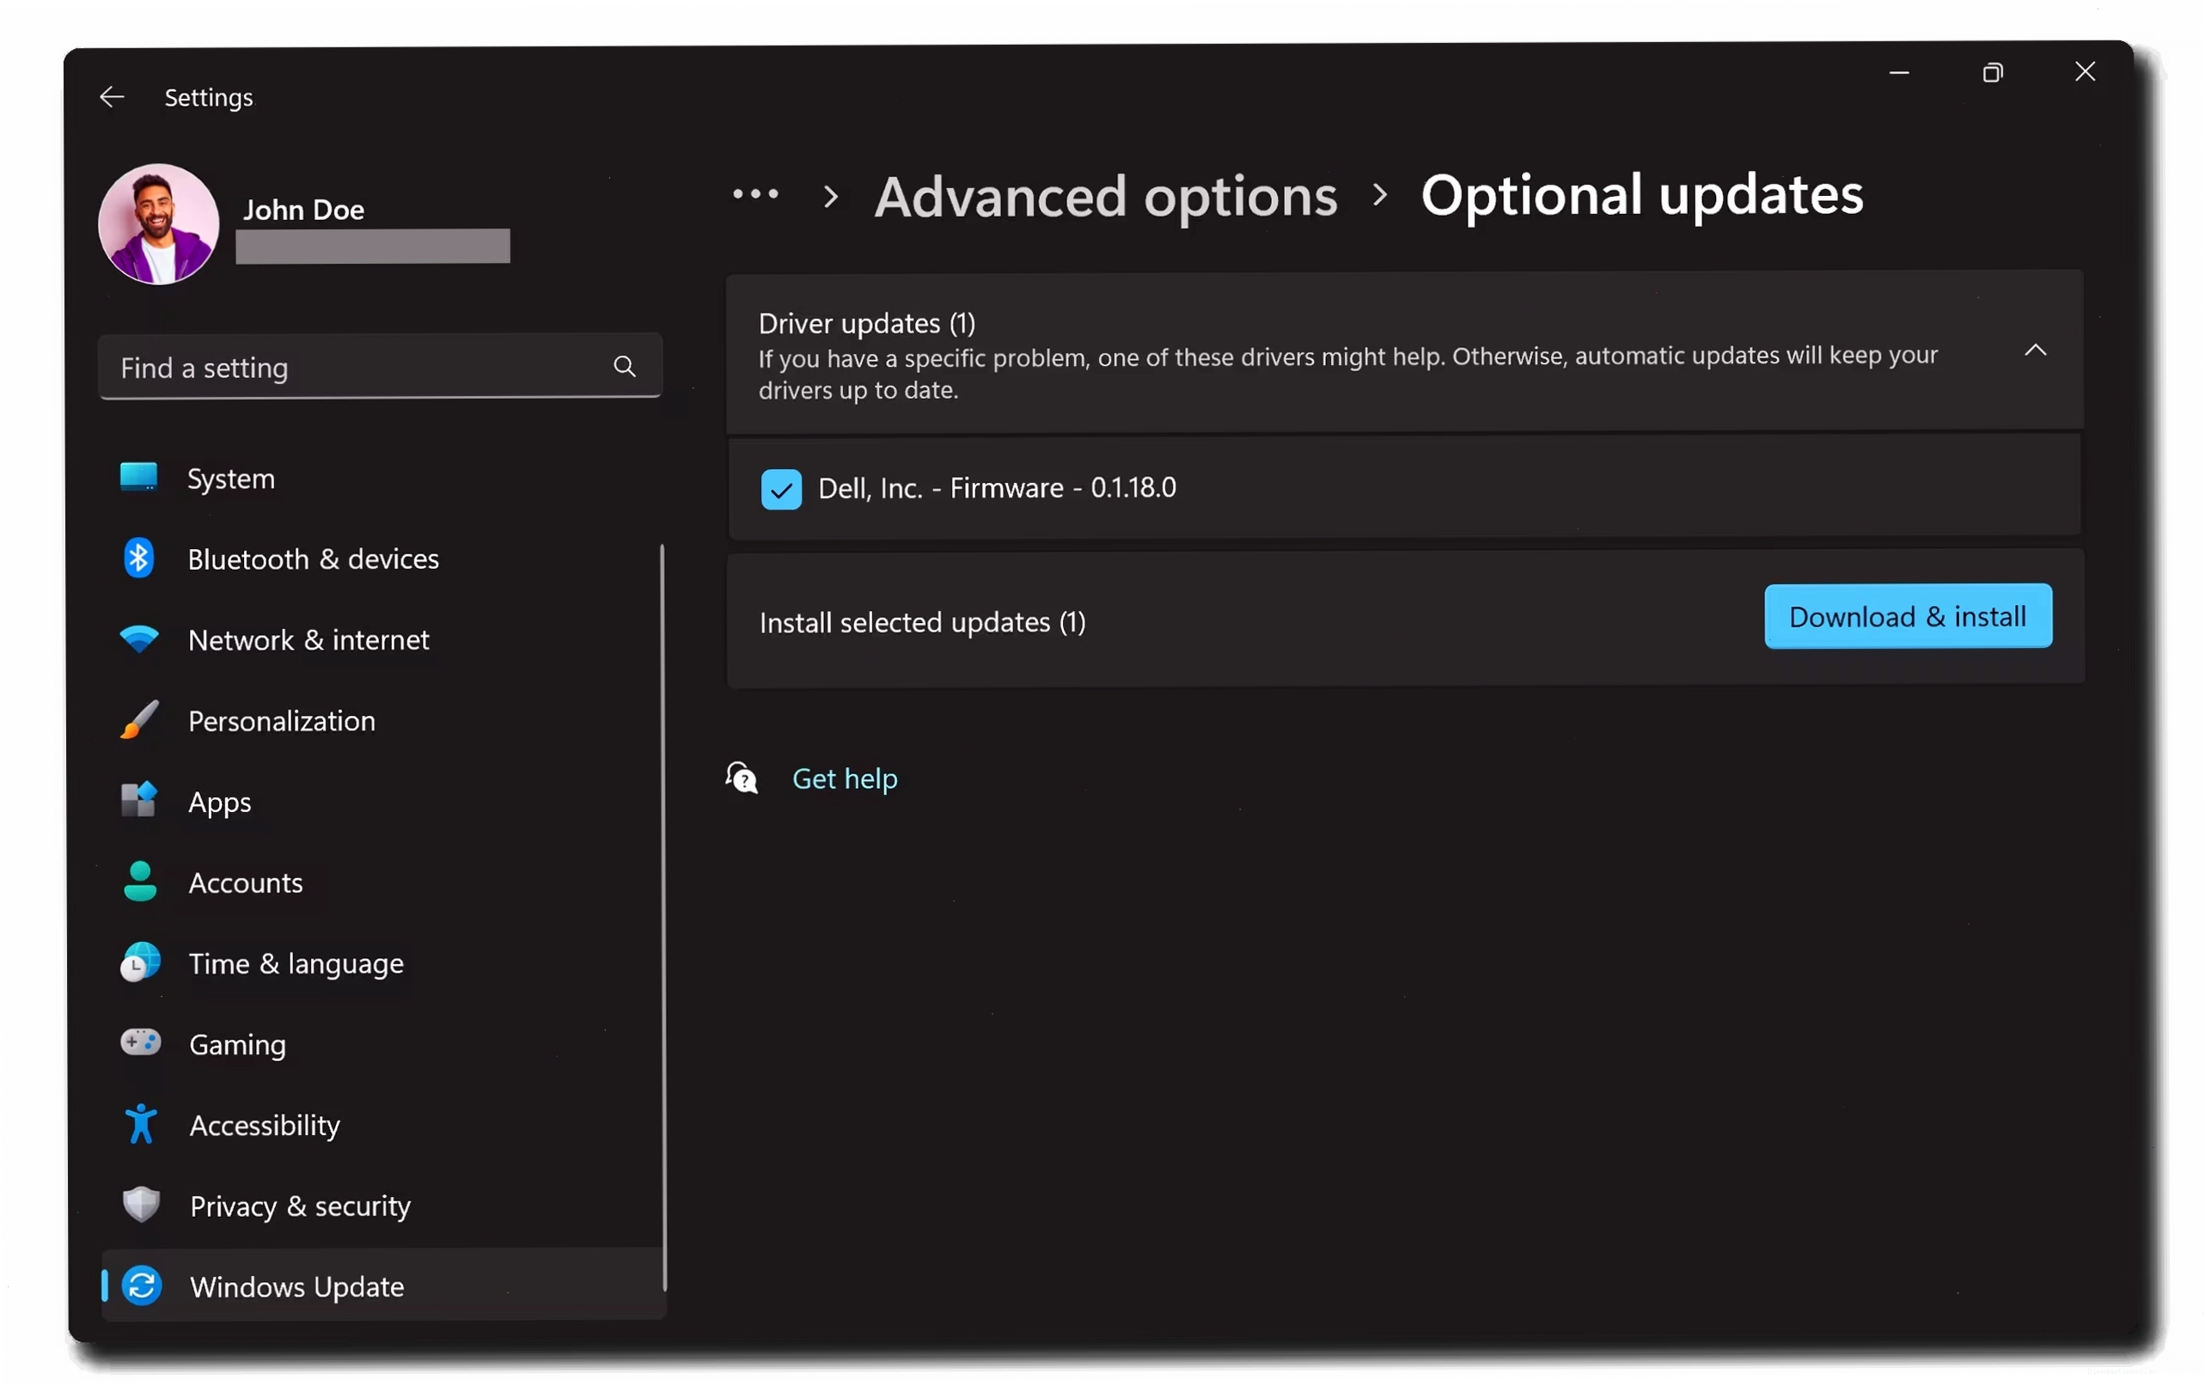Click the Windows Update sync icon
The width and height of the screenshot is (2205, 1386).
point(142,1285)
